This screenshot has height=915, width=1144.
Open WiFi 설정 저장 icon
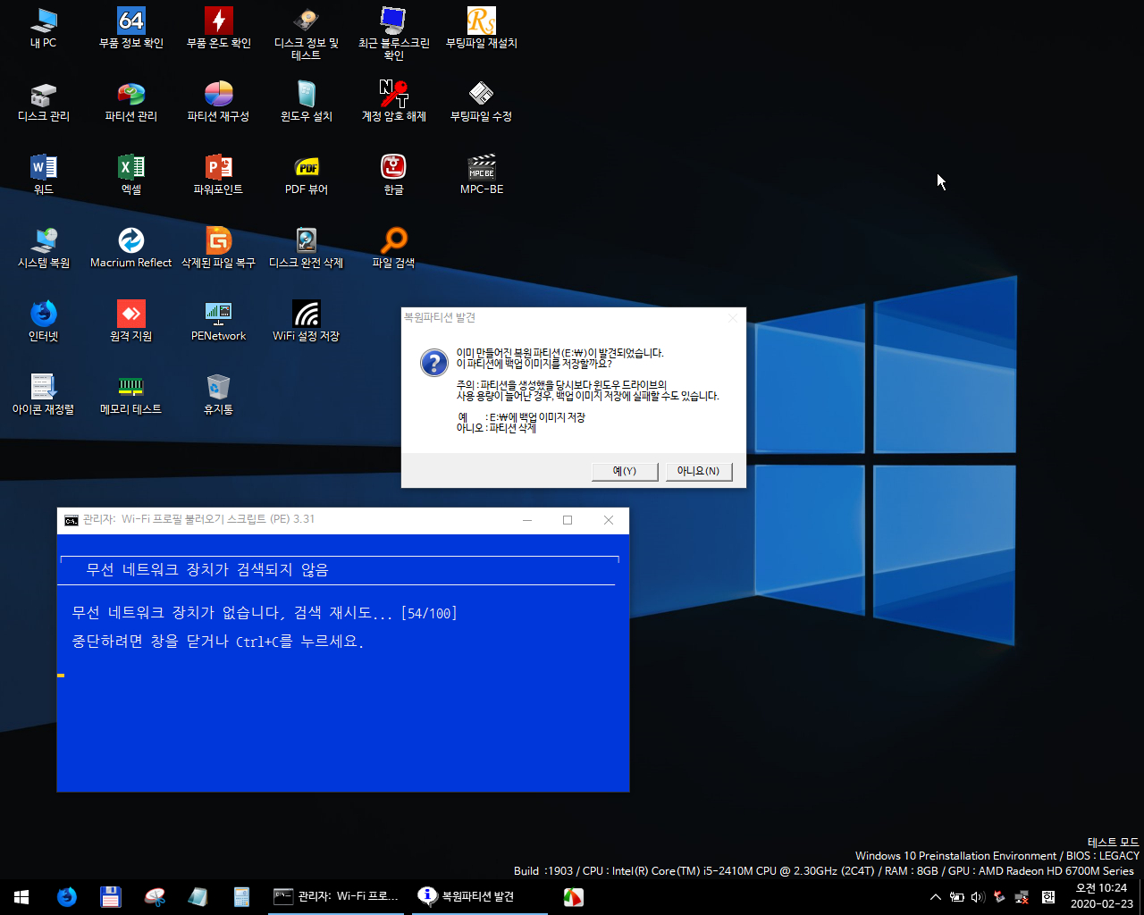[x=307, y=321]
